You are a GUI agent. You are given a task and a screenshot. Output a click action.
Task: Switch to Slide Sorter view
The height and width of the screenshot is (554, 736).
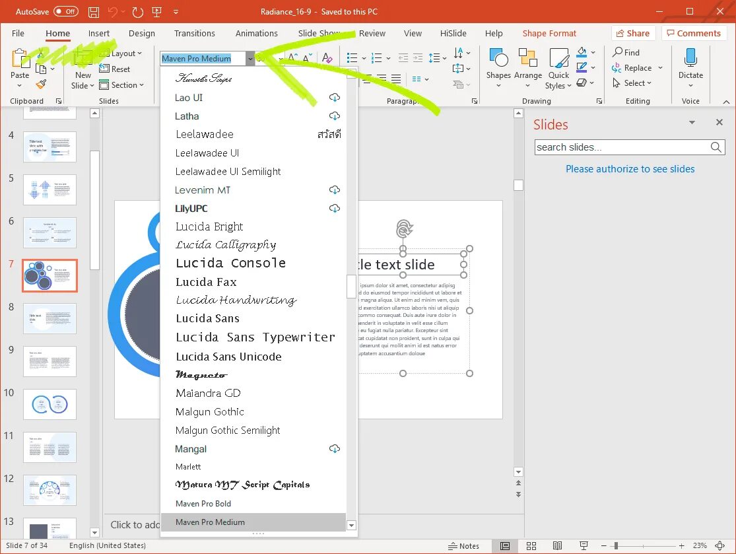pos(531,545)
